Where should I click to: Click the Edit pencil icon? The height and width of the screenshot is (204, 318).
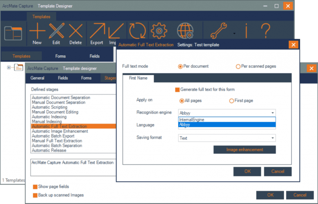[56, 31]
